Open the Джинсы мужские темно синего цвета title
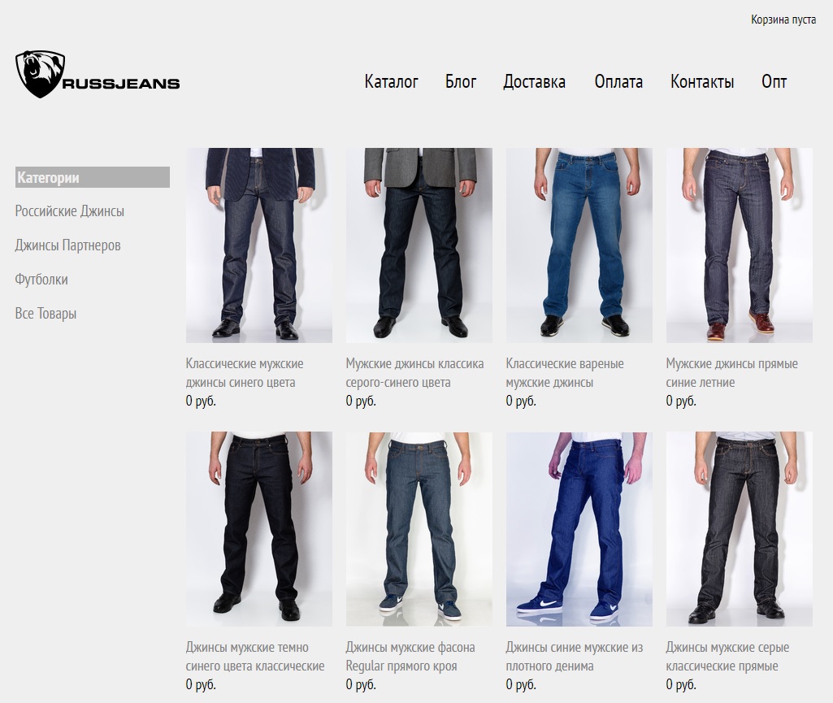833x703 pixels. point(255,657)
